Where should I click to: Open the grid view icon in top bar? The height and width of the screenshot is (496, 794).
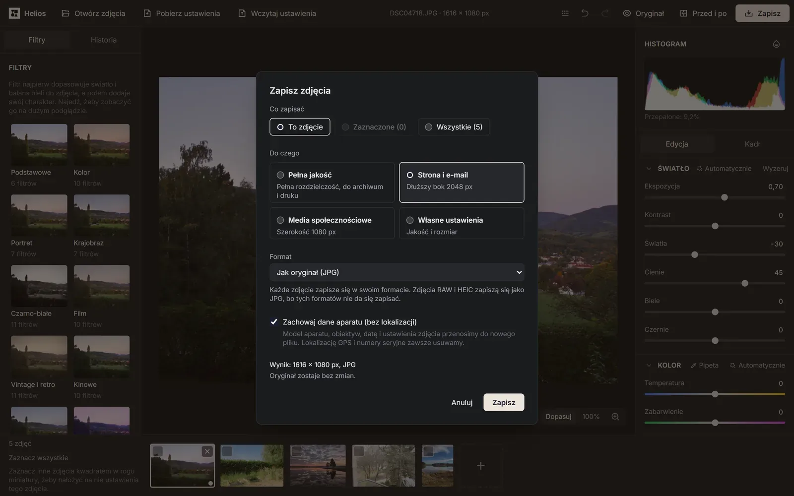[x=565, y=13]
